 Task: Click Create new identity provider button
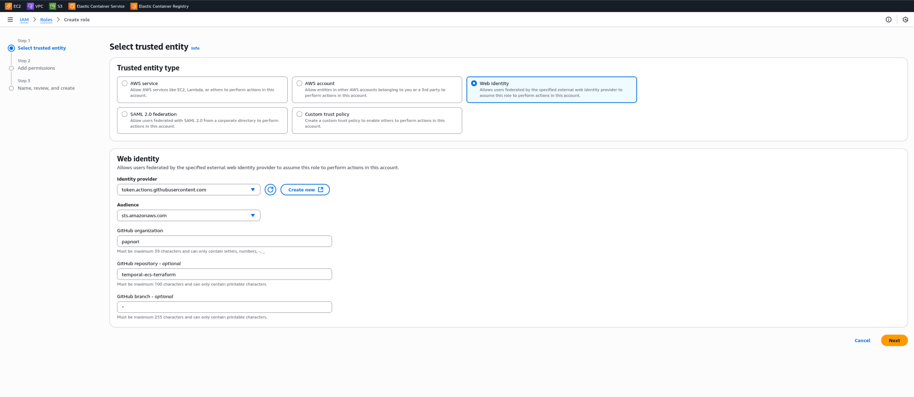pos(305,190)
